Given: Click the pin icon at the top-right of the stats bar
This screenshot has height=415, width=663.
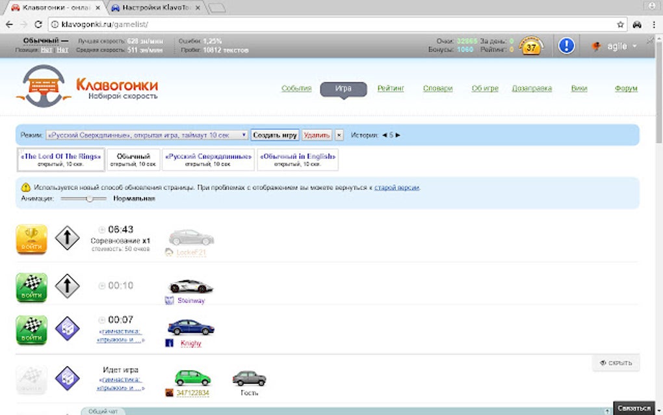Looking at the screenshot, I should coord(650,40).
